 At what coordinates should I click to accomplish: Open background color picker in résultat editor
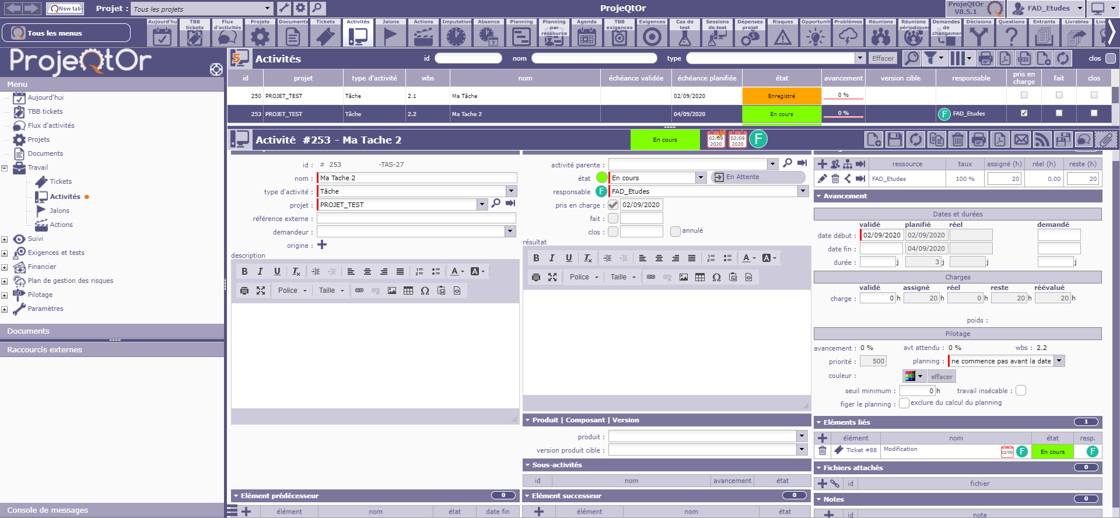coord(769,258)
